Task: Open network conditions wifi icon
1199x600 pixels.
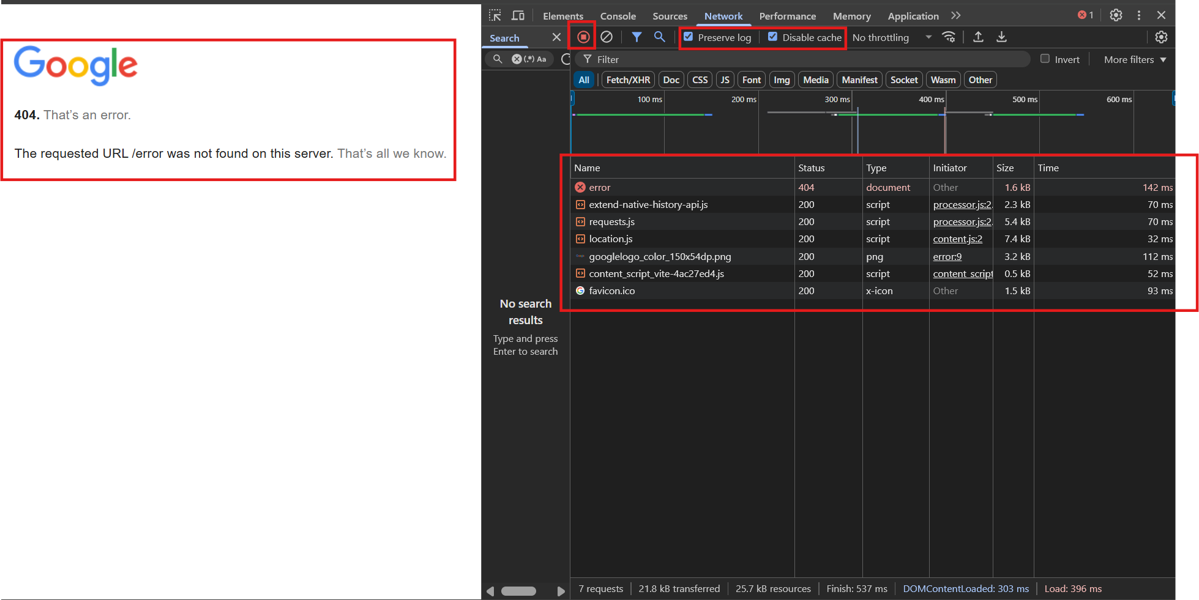Action: point(949,37)
